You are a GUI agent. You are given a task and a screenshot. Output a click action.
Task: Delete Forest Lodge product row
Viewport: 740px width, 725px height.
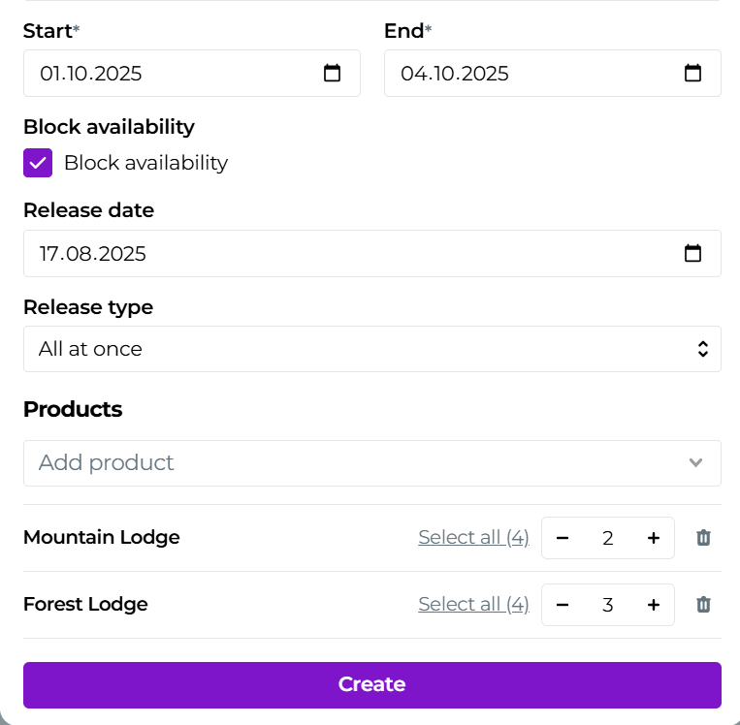(x=704, y=605)
